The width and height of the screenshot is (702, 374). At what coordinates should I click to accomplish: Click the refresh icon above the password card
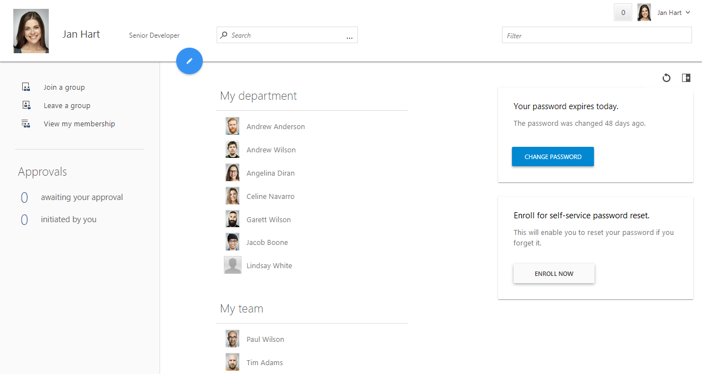pyautogui.click(x=667, y=78)
